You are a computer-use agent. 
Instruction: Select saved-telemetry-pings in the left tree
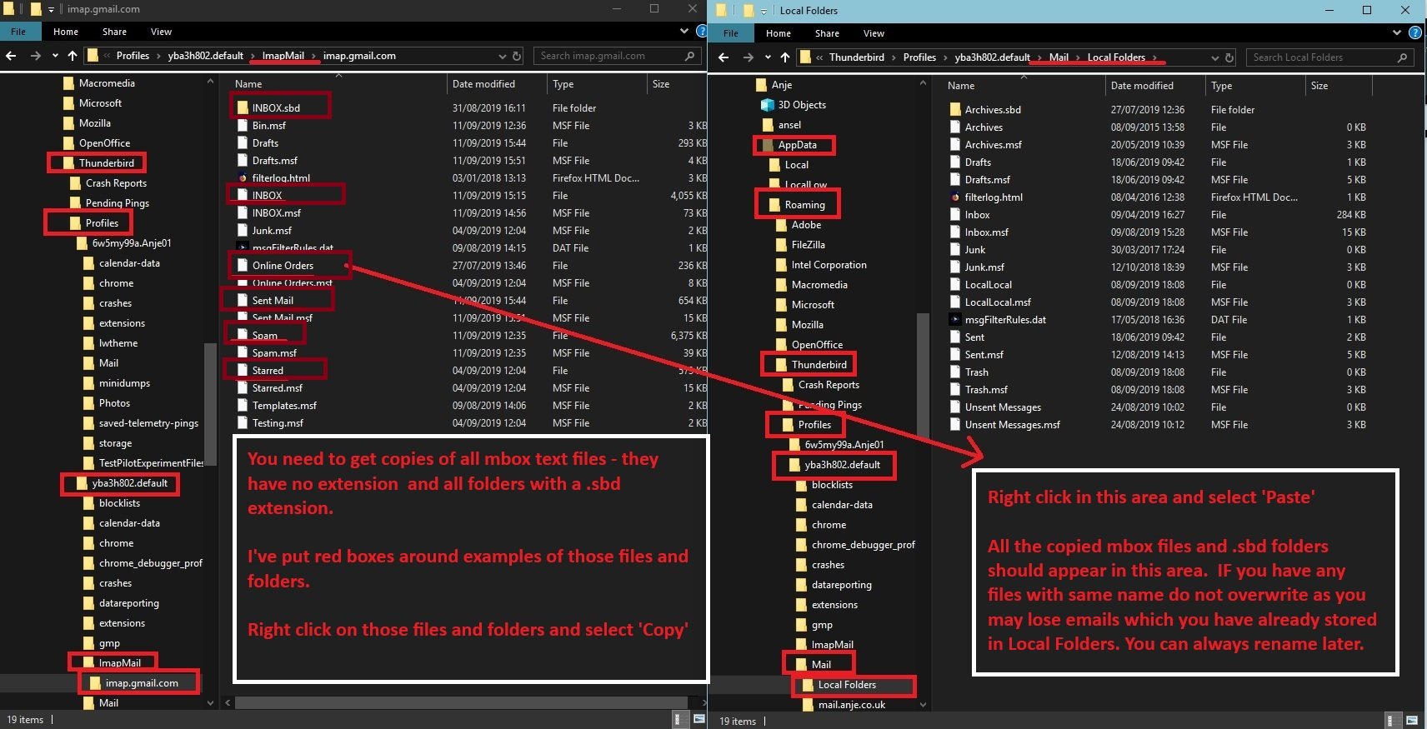pos(148,423)
